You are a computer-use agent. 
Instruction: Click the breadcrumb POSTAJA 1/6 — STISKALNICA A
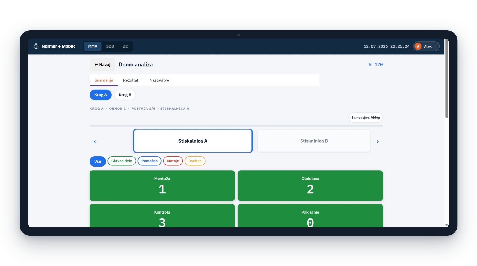[x=160, y=109]
